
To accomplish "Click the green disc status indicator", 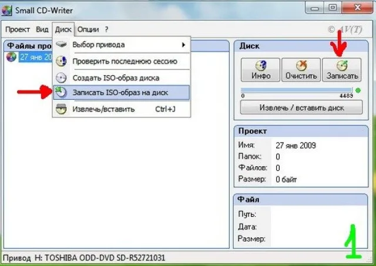I will [x=358, y=90].
